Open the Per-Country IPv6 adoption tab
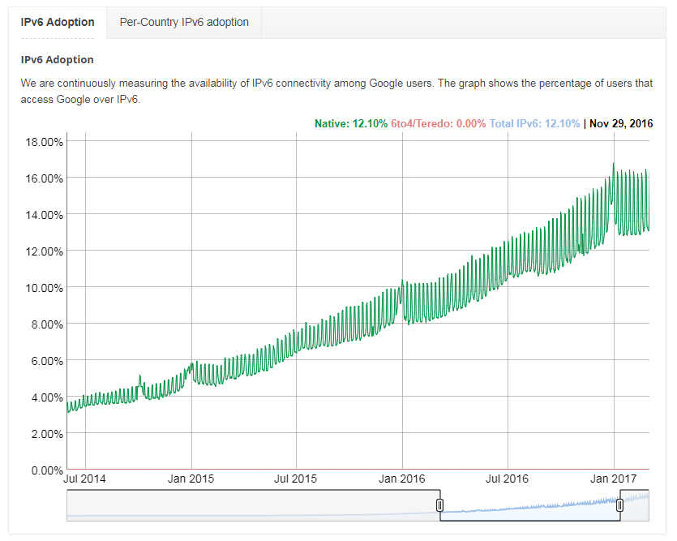Image resolution: width=677 pixels, height=541 pixels. click(184, 23)
